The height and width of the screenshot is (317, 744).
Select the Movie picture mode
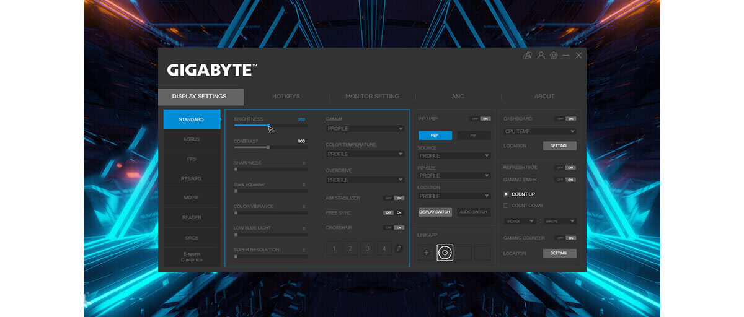coord(192,198)
